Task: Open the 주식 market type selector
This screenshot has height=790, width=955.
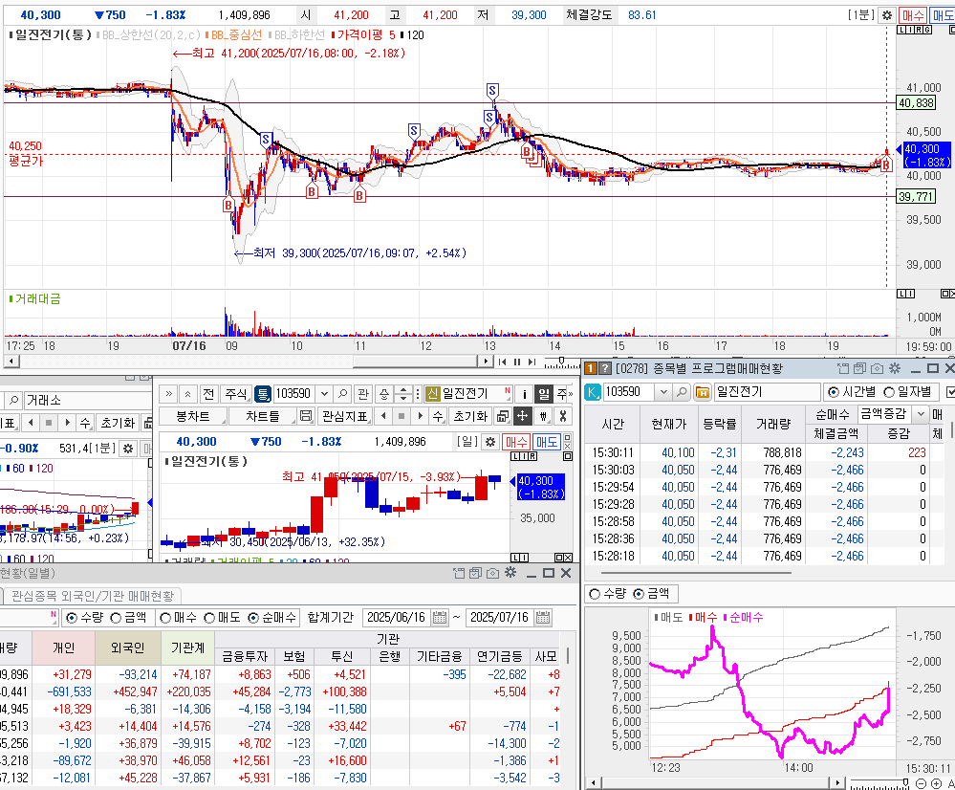Action: [x=236, y=394]
